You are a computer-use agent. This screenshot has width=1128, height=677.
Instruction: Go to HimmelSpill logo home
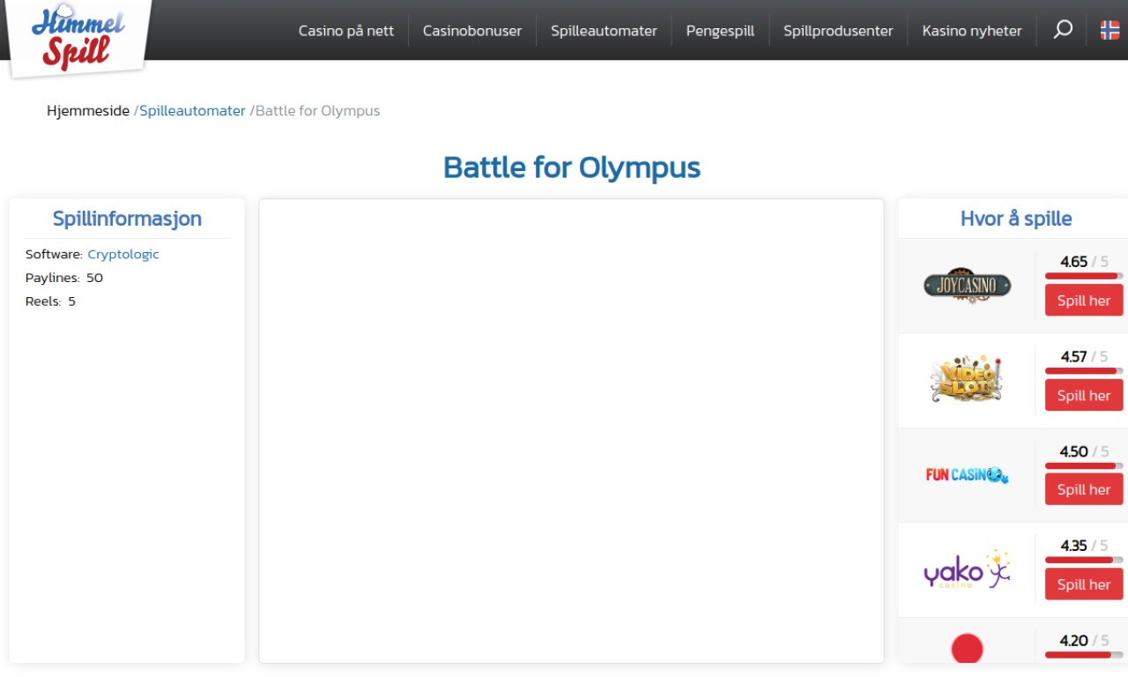click(78, 37)
